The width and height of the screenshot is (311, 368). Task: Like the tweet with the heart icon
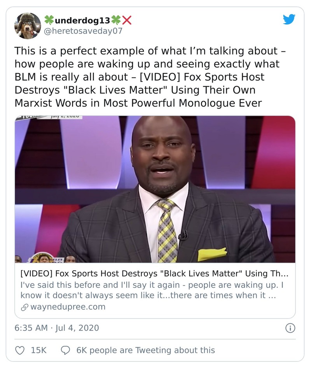coord(20,350)
